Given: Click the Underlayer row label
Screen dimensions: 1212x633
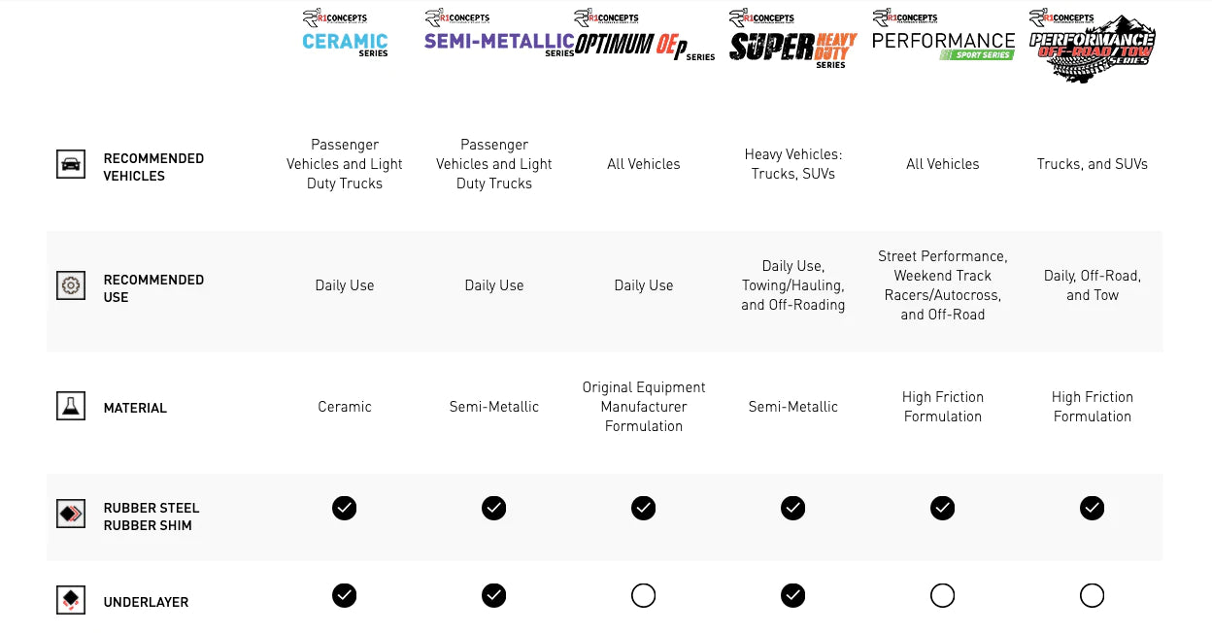Looking at the screenshot, I should [146, 603].
